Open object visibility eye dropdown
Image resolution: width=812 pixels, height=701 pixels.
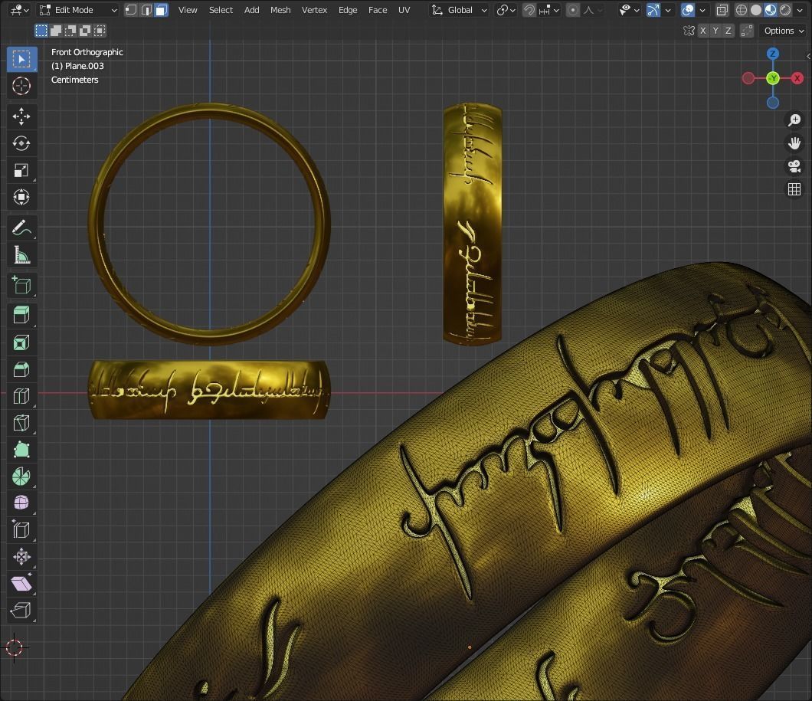coord(630,10)
